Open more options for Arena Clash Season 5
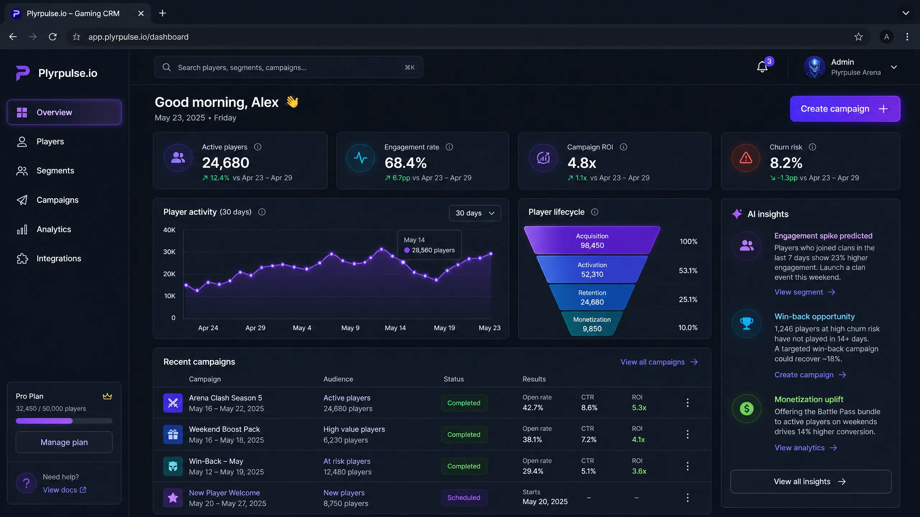The width and height of the screenshot is (920, 517). [687, 403]
